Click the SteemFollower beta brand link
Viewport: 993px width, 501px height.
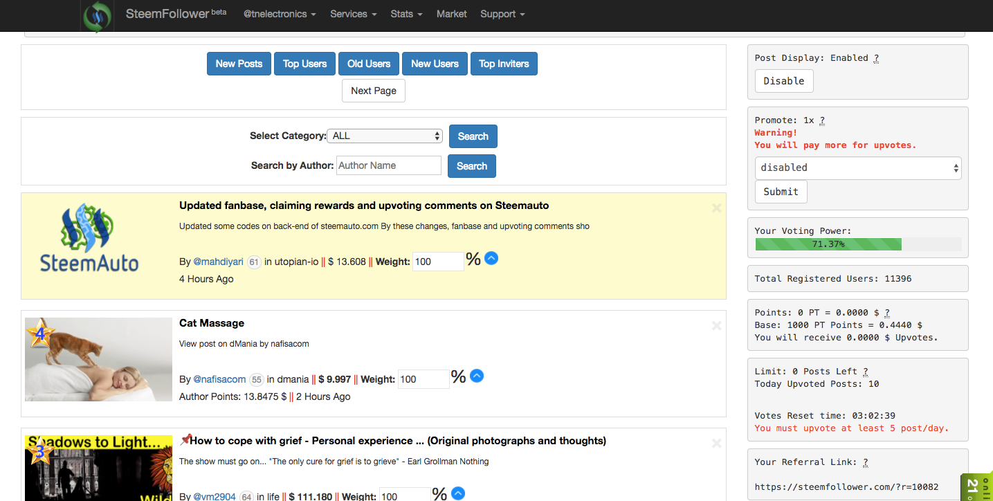[x=176, y=14]
